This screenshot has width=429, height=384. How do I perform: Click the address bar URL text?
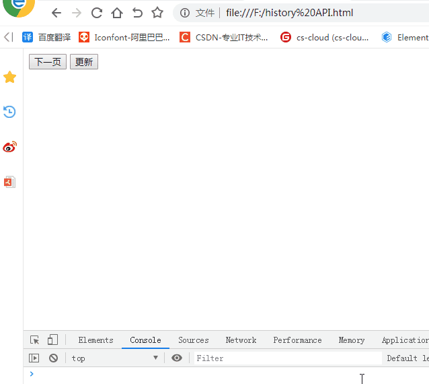coord(289,13)
